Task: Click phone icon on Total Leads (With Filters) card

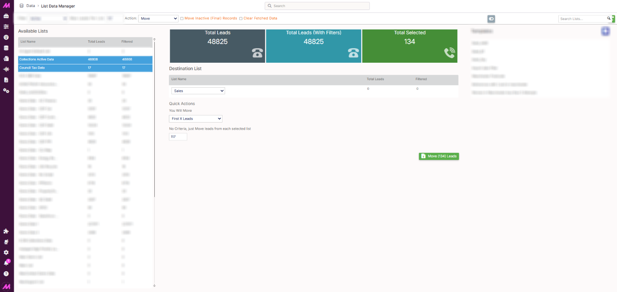Action: (354, 53)
